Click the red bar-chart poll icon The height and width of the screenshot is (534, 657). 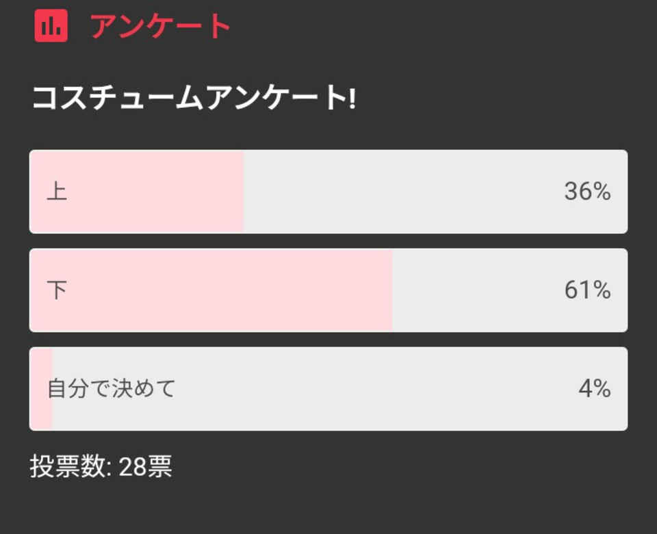(x=51, y=25)
